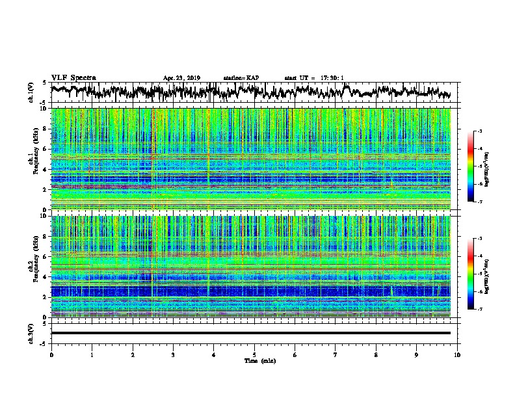515x398 pixels.
Task: Click the "Time (min)" axis title
Action: tap(260, 361)
